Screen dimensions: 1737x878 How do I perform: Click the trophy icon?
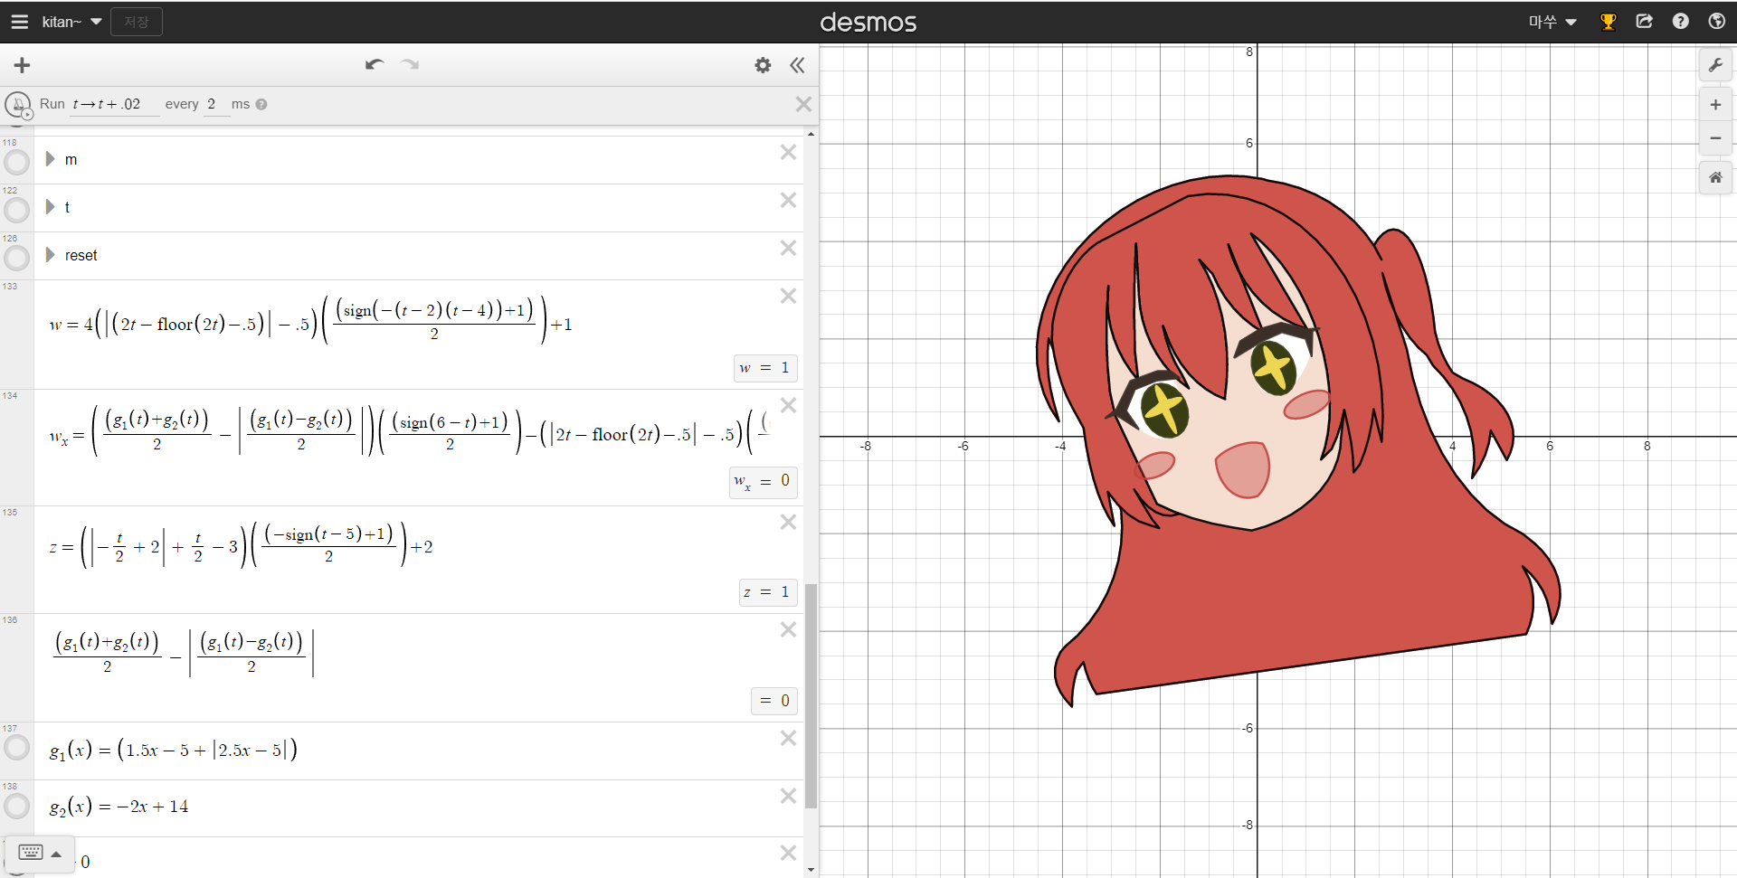[x=1609, y=22]
